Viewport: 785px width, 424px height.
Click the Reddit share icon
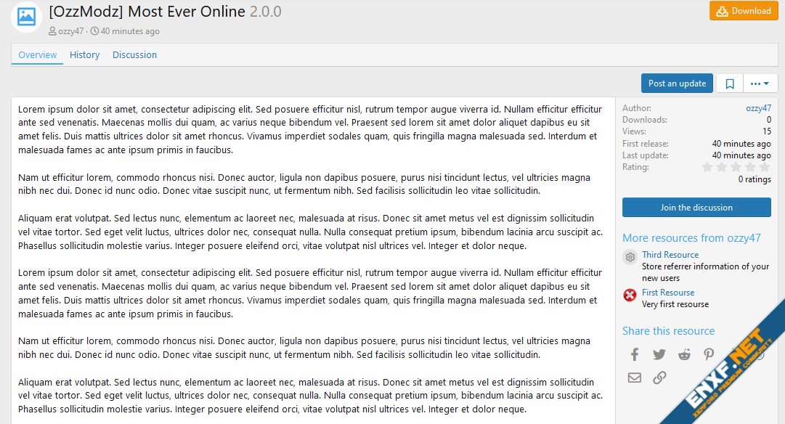pyautogui.click(x=684, y=354)
